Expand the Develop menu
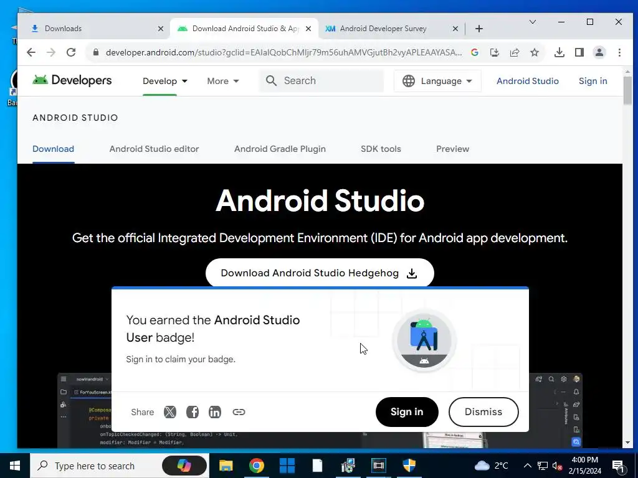The height and width of the screenshot is (478, 638). click(164, 81)
